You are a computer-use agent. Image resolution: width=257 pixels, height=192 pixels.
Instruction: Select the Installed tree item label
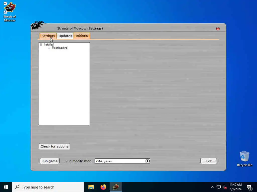click(49, 44)
